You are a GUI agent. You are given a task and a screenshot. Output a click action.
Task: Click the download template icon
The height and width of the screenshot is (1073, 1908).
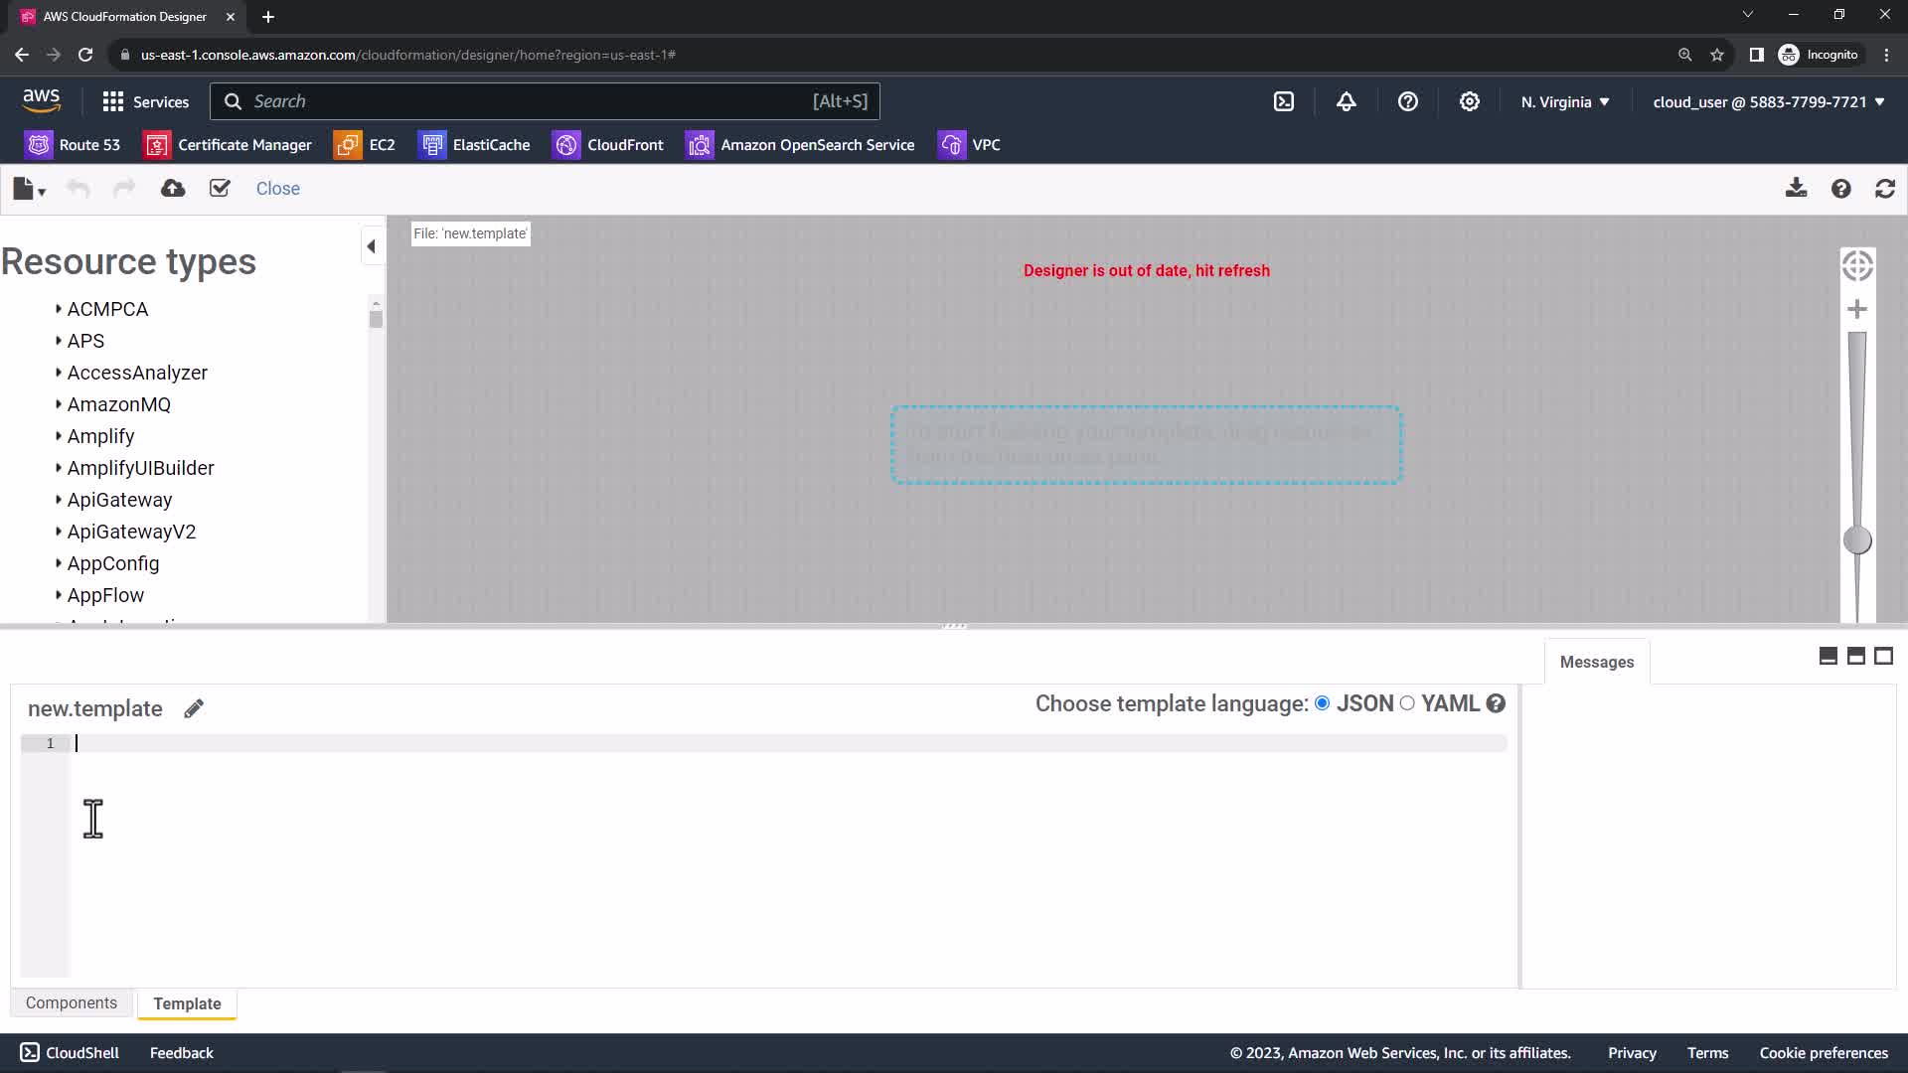click(1796, 189)
